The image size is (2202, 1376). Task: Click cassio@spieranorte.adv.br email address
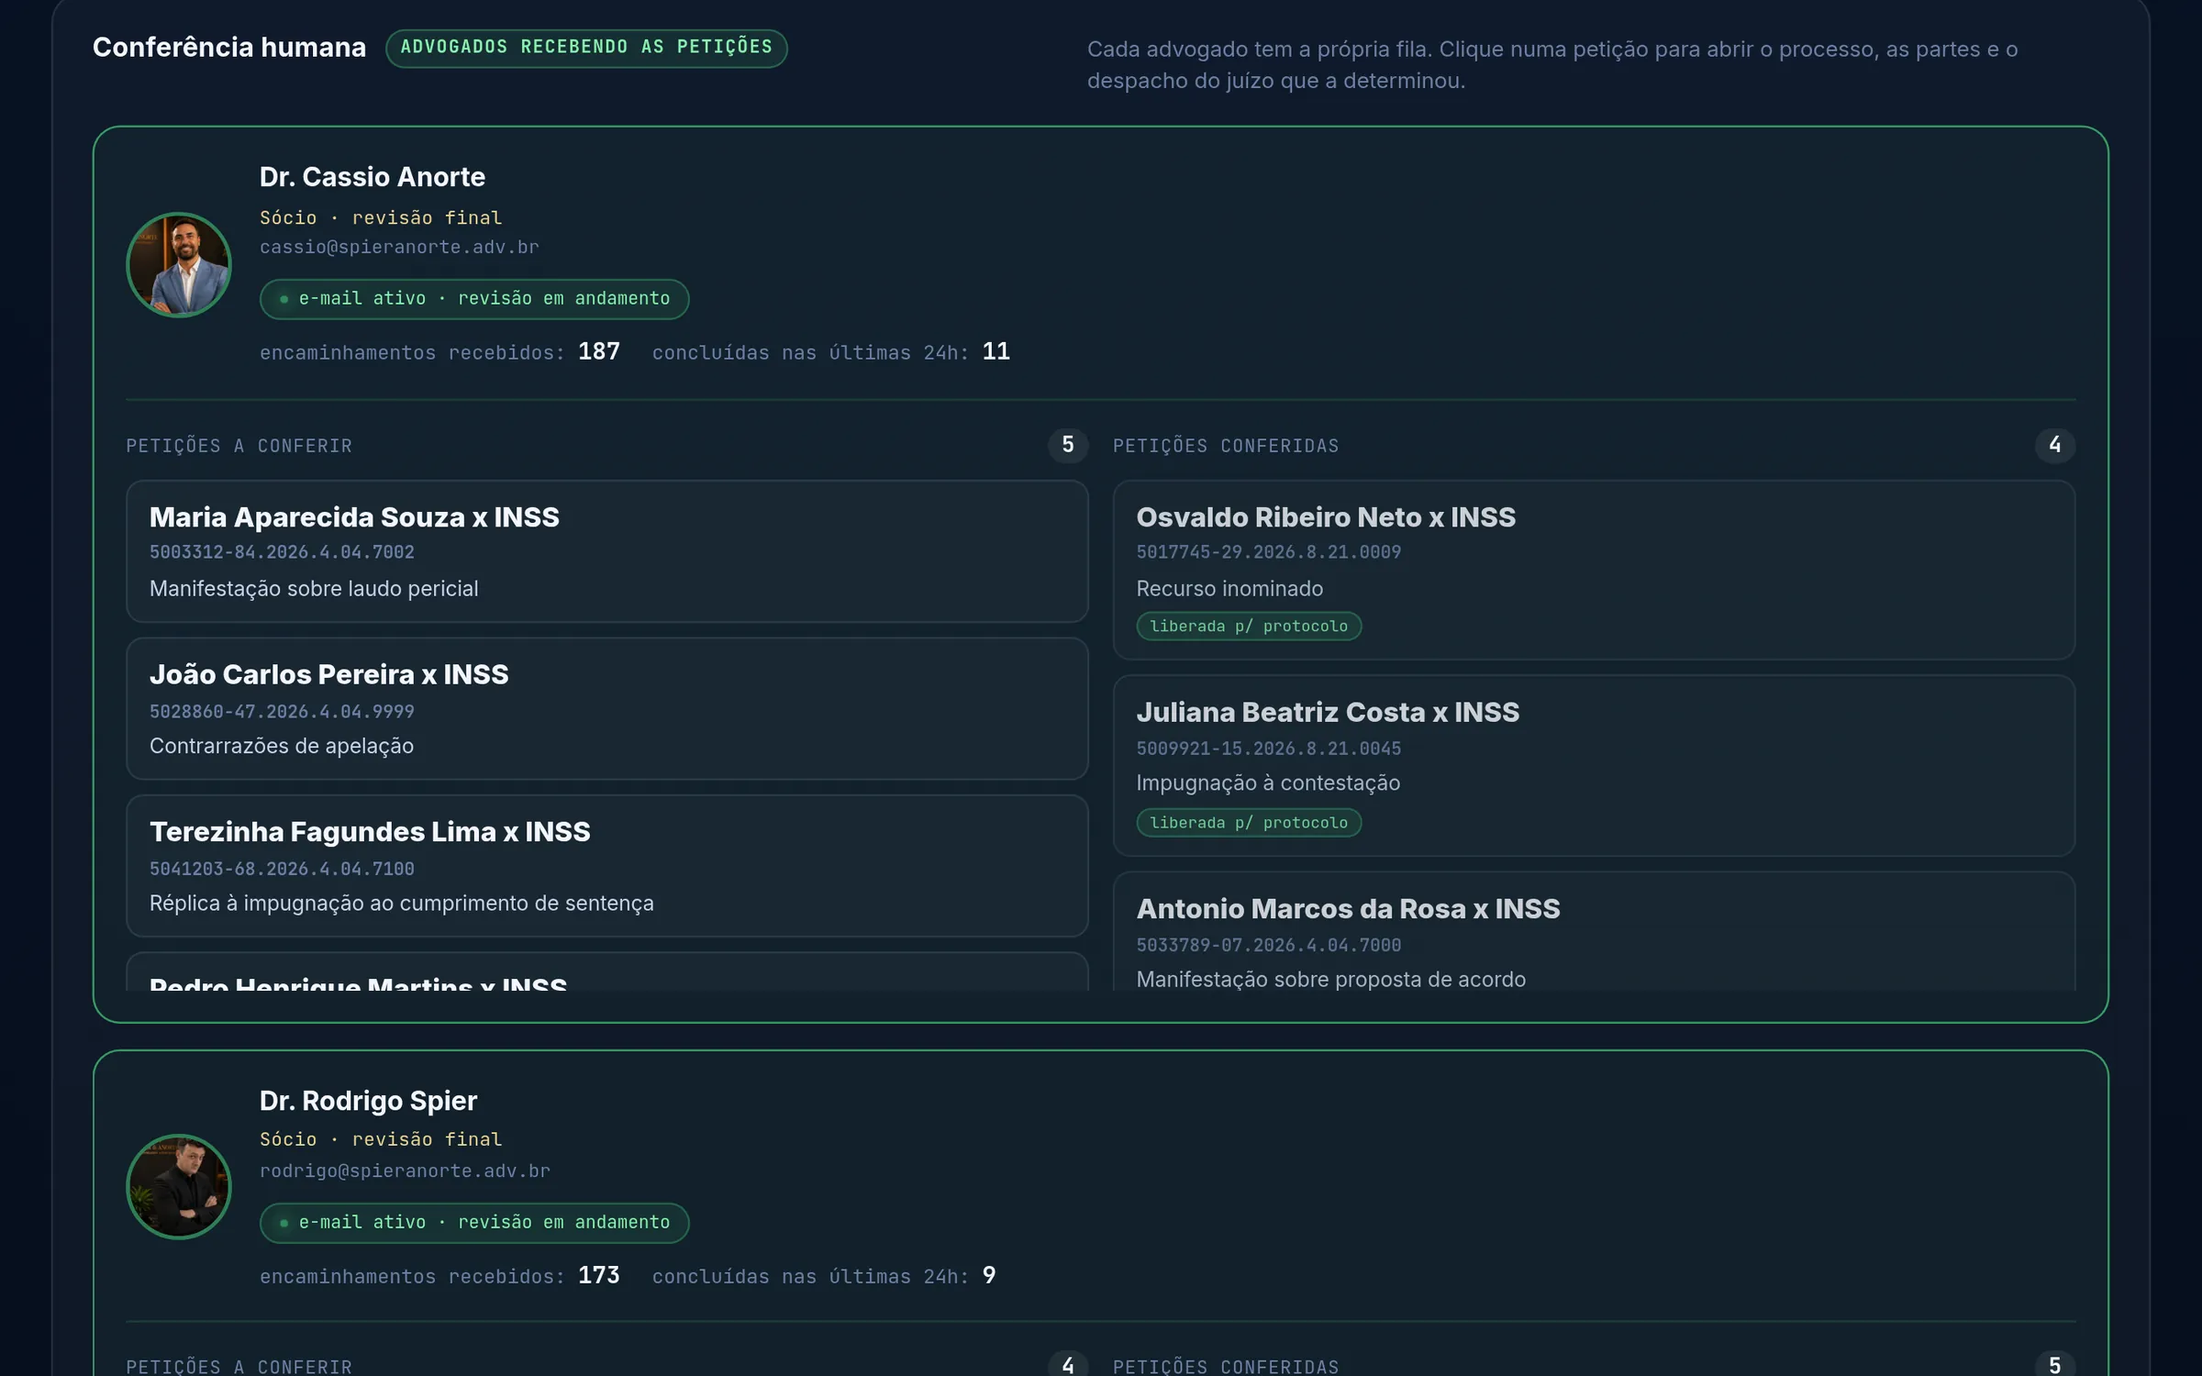399,247
